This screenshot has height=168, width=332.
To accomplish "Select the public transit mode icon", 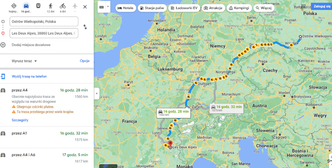I will click(x=38, y=6).
